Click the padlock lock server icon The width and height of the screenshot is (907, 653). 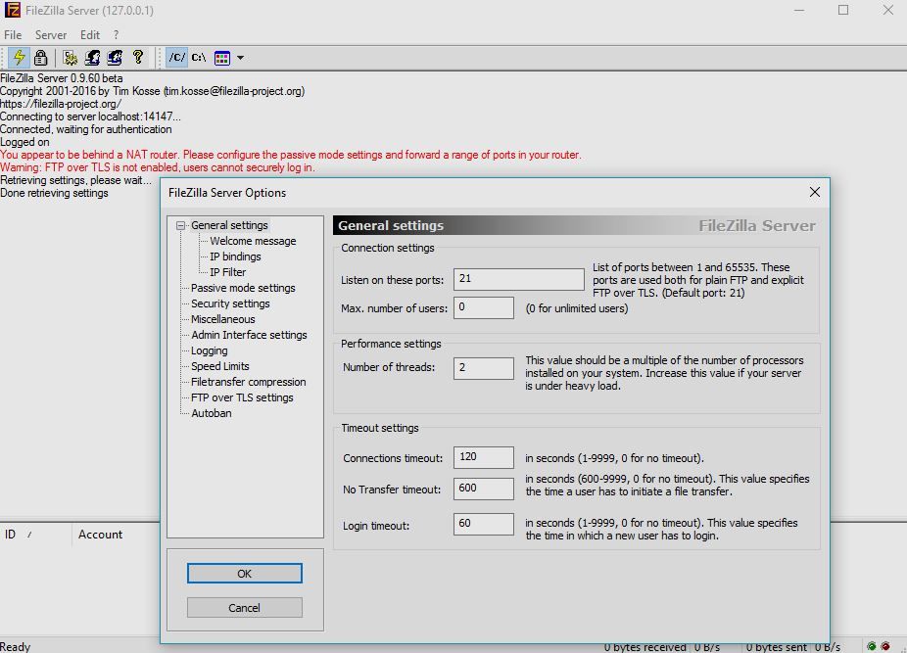(40, 58)
